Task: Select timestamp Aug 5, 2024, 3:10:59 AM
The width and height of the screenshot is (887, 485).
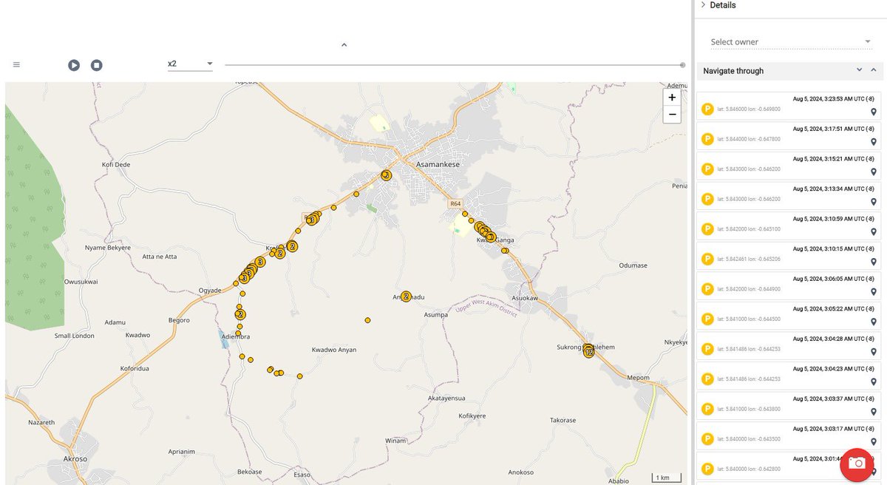Action: tap(835, 219)
